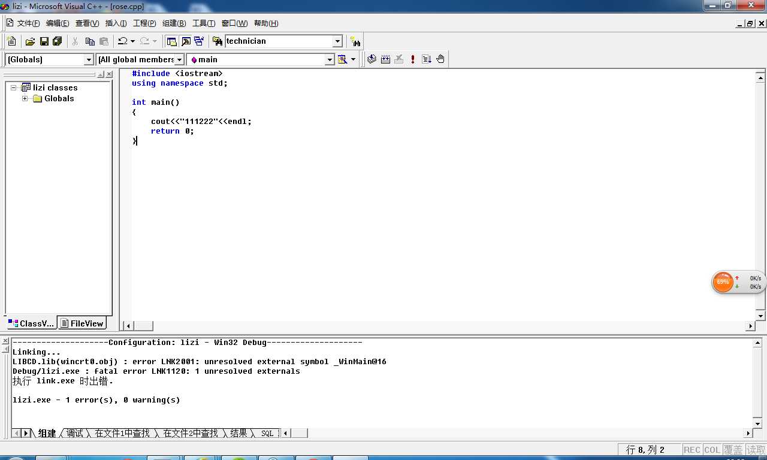Image resolution: width=767 pixels, height=460 pixels.
Task: Open the Undo history dropdown arrow
Action: coord(132,41)
